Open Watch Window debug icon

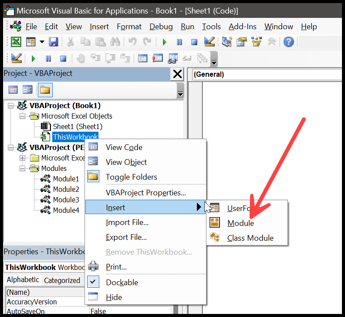tap(172, 58)
